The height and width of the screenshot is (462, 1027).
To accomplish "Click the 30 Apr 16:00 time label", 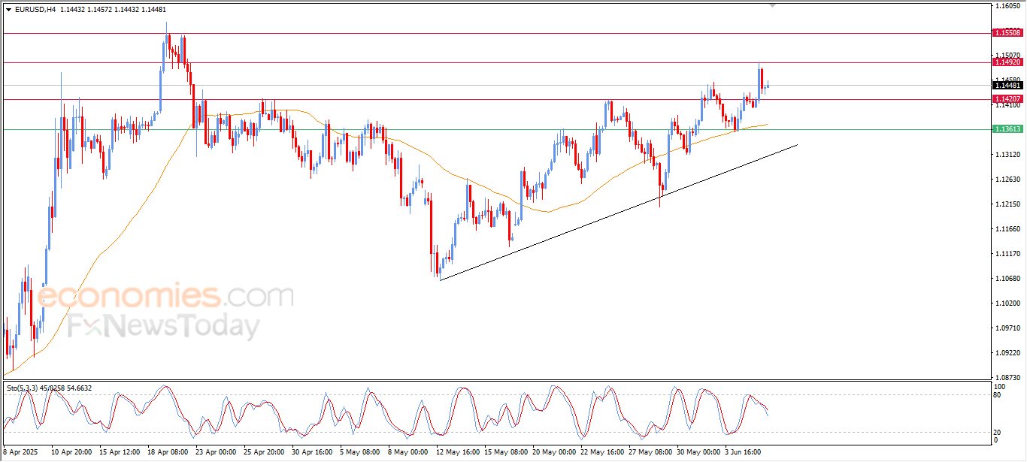I will pyautogui.click(x=312, y=453).
